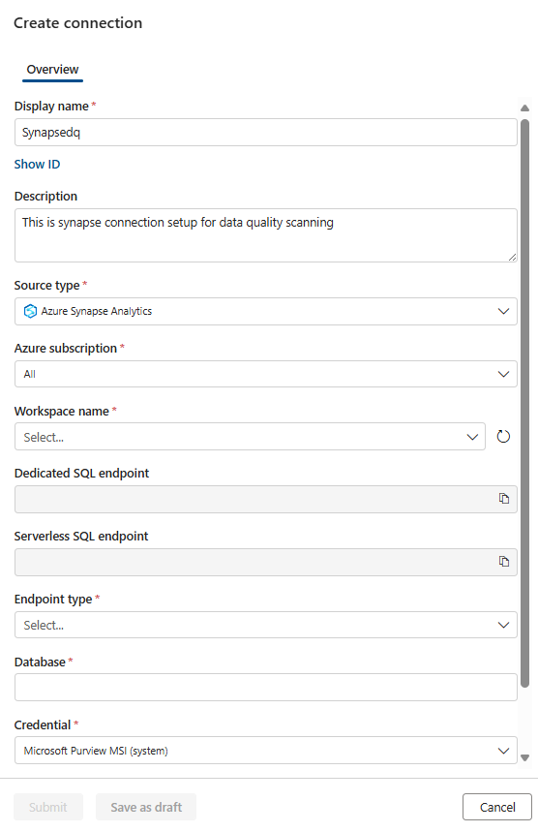
Task: Click the scrollbar down arrow
Action: coord(524,757)
